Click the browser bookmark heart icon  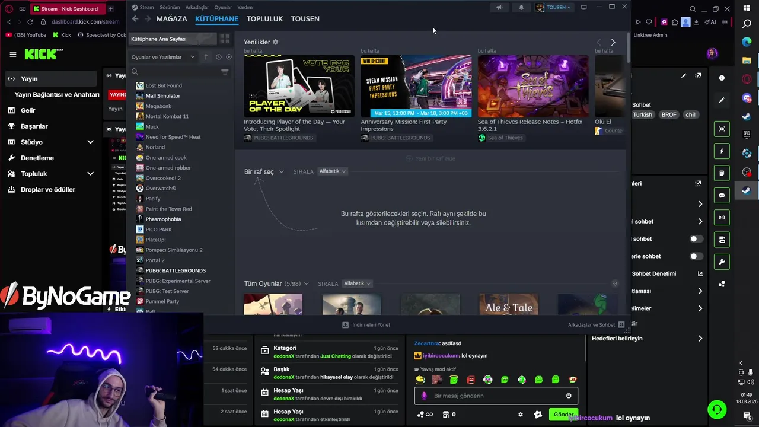649,22
